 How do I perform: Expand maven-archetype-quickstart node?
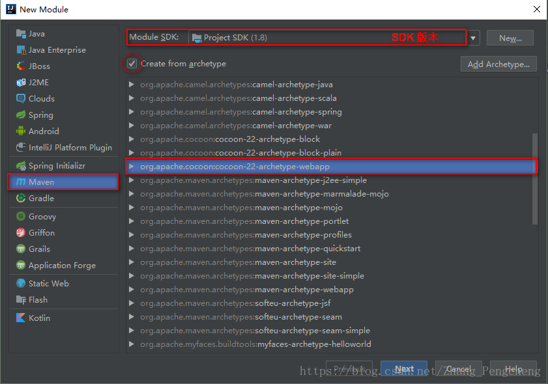click(132, 249)
